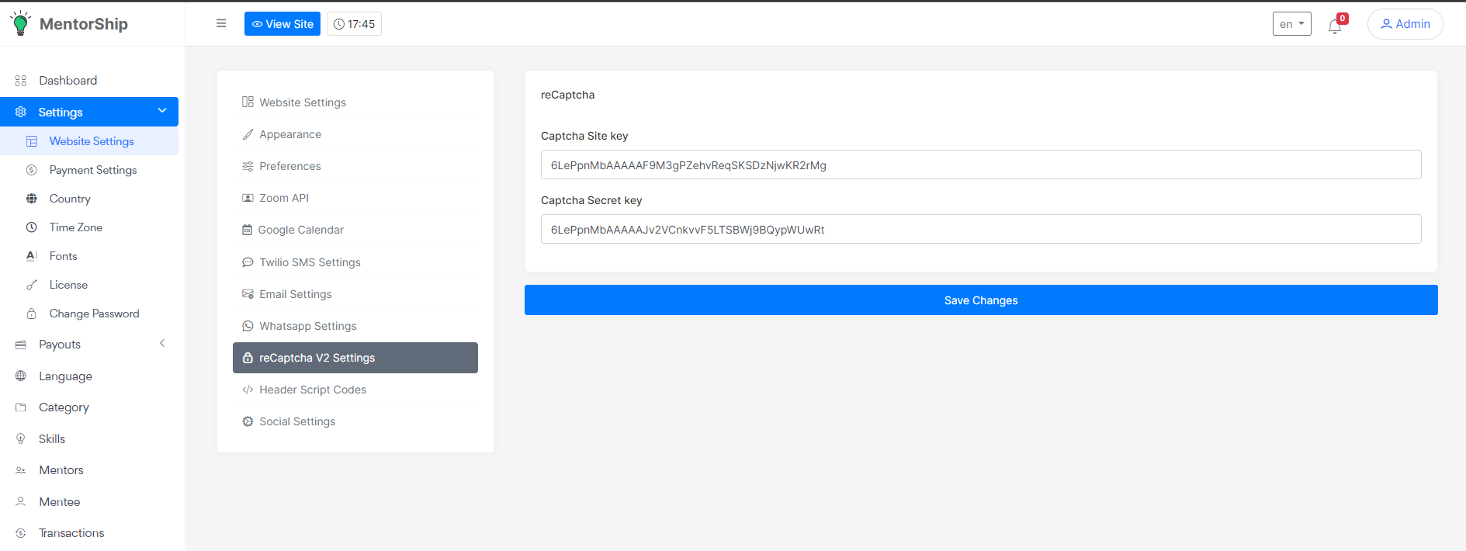Click the Google Calendar icon
Screen dimensions: 1466x551
coord(247,230)
